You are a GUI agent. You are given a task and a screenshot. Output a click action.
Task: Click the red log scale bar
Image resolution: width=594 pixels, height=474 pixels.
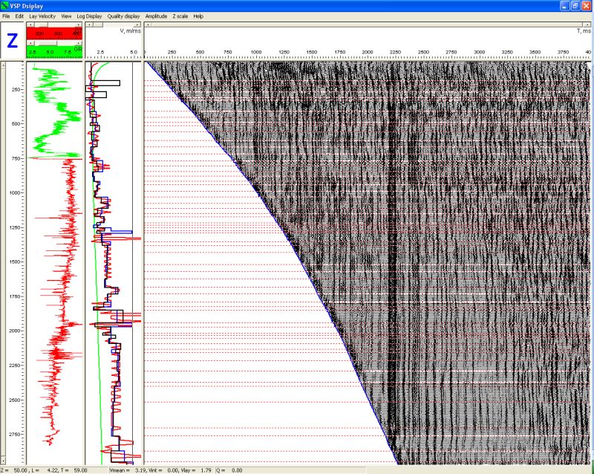click(x=54, y=33)
